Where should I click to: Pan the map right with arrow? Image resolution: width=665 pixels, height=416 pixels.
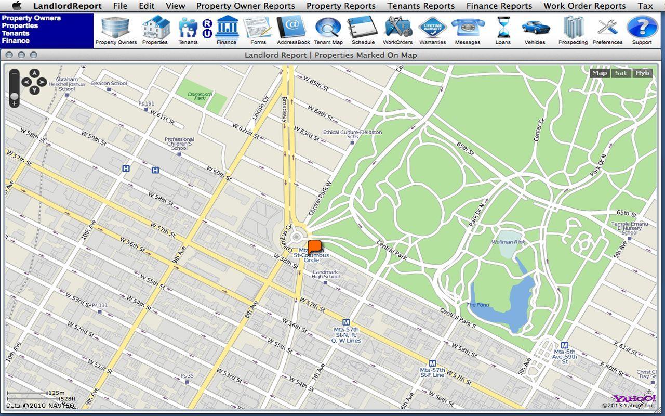click(x=42, y=82)
